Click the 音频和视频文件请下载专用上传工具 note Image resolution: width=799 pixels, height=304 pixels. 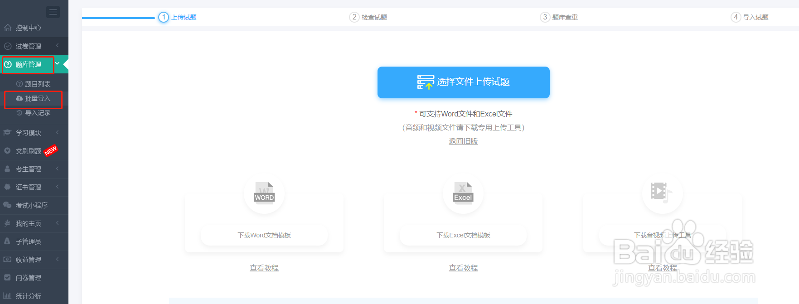click(463, 128)
